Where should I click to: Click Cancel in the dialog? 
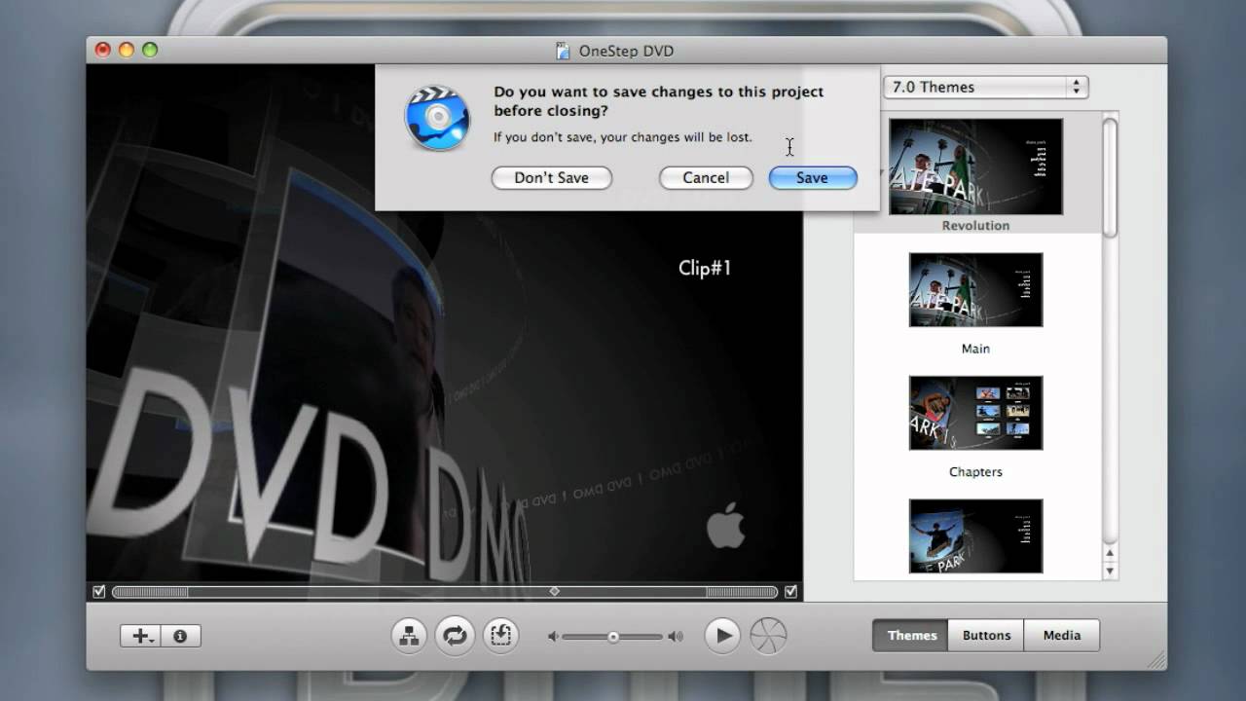click(x=706, y=177)
